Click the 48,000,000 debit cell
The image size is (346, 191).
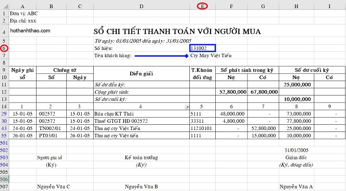[232, 114]
